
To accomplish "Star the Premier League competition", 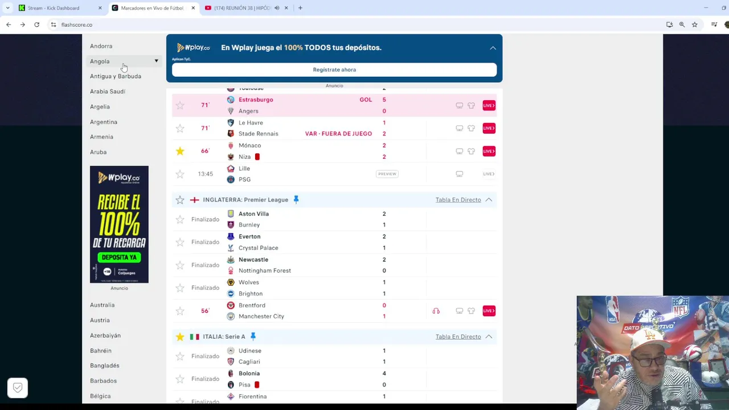I will [180, 200].
